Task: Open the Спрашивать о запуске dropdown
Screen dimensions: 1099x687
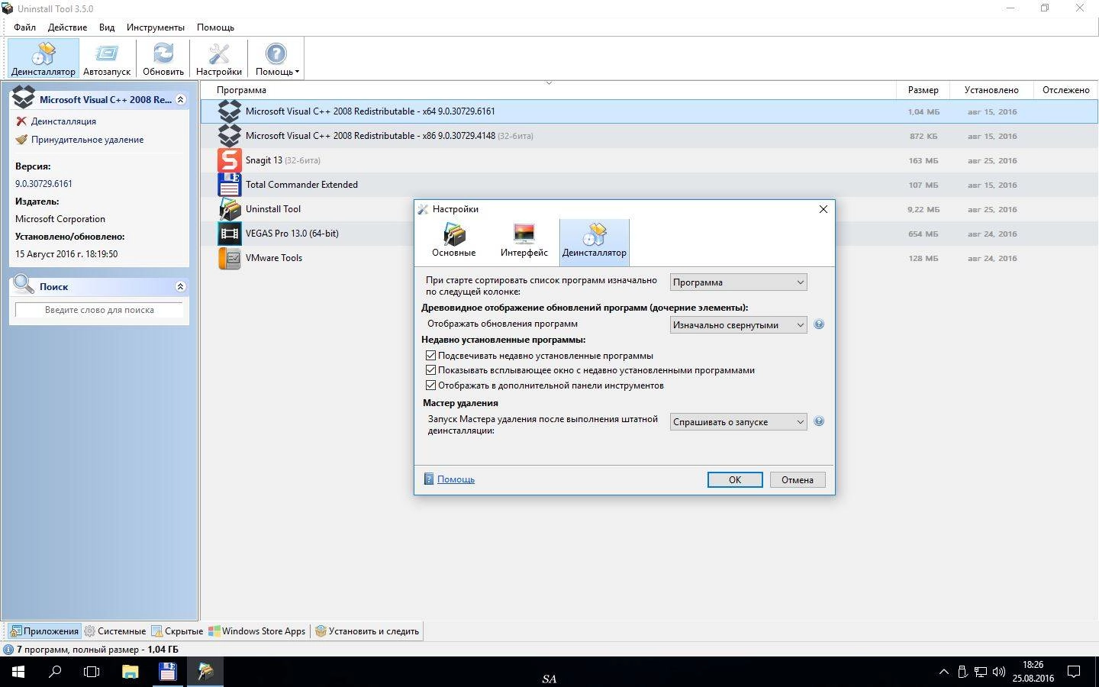Action: (738, 422)
